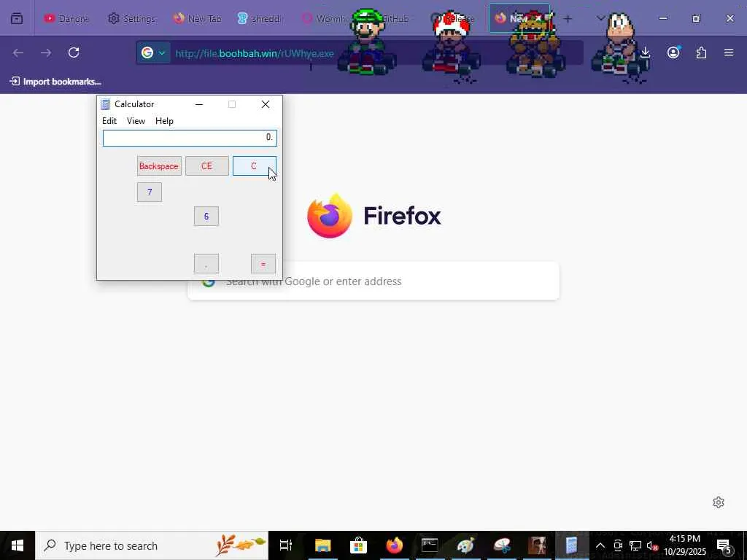Screen dimensions: 747x560
Task: Click the network status tray icon
Action: 635,545
